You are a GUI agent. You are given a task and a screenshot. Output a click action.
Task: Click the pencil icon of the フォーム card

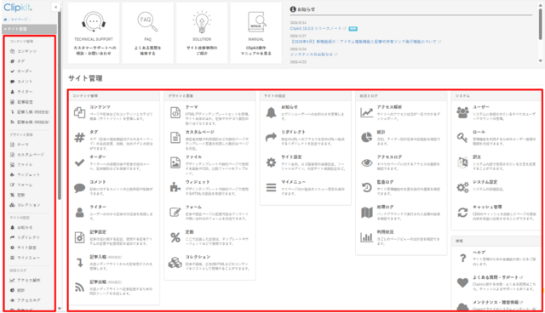[175, 212]
